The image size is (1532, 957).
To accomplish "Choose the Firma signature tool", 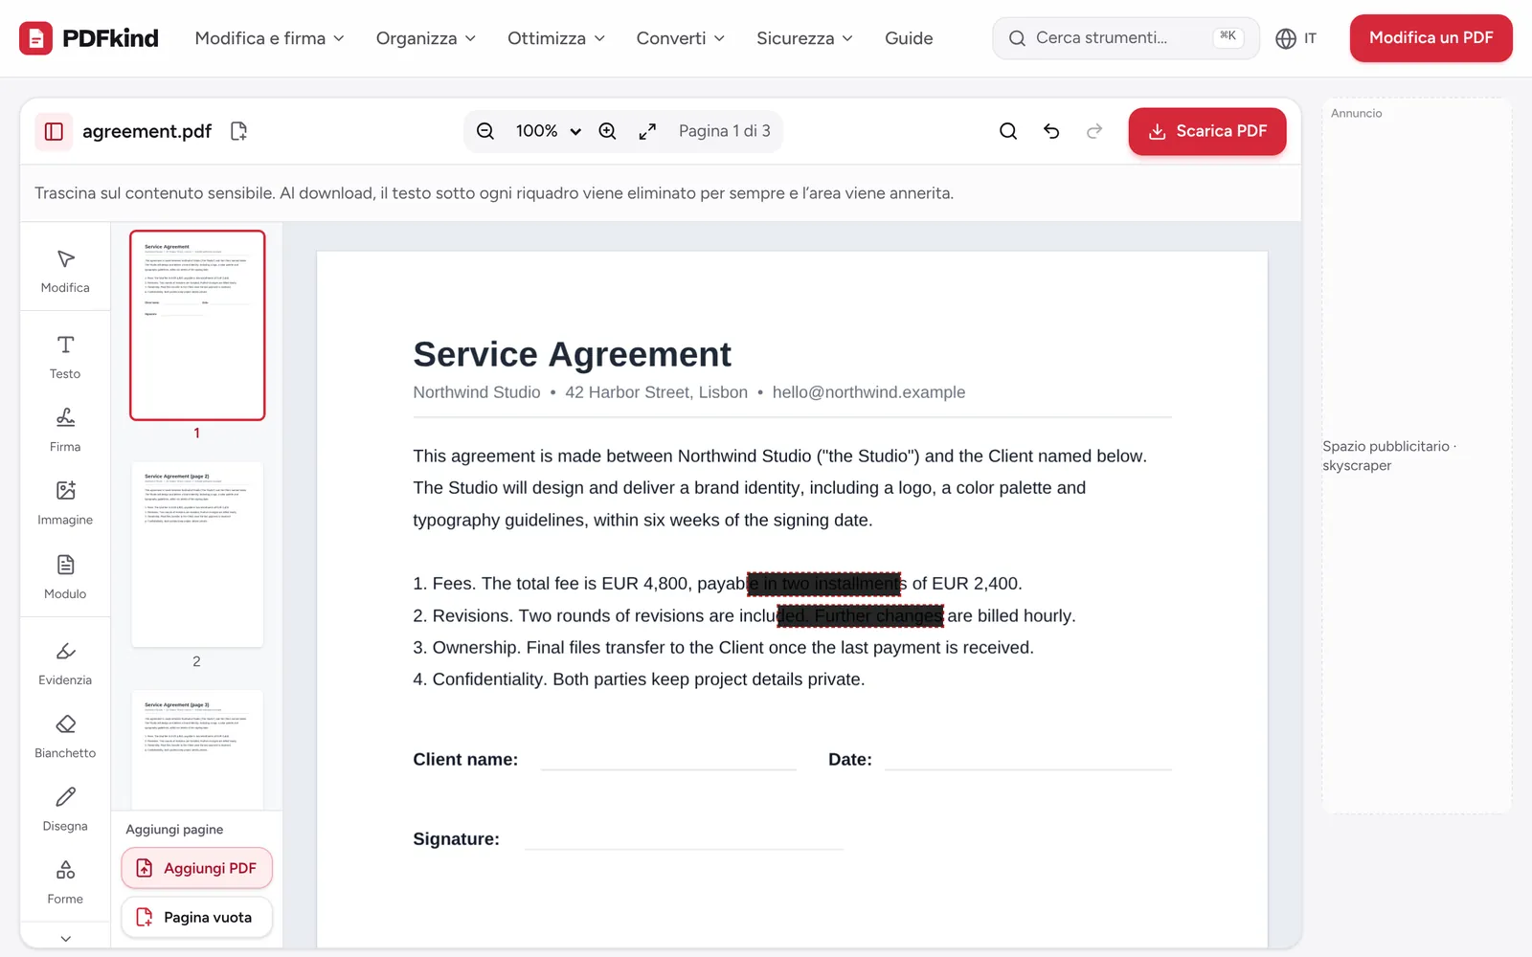I will (65, 430).
